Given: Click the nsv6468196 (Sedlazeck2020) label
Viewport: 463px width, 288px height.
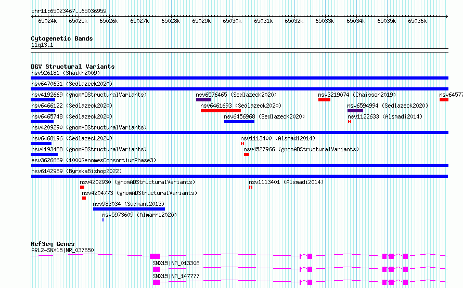Looking at the screenshot, I should [x=72, y=138].
